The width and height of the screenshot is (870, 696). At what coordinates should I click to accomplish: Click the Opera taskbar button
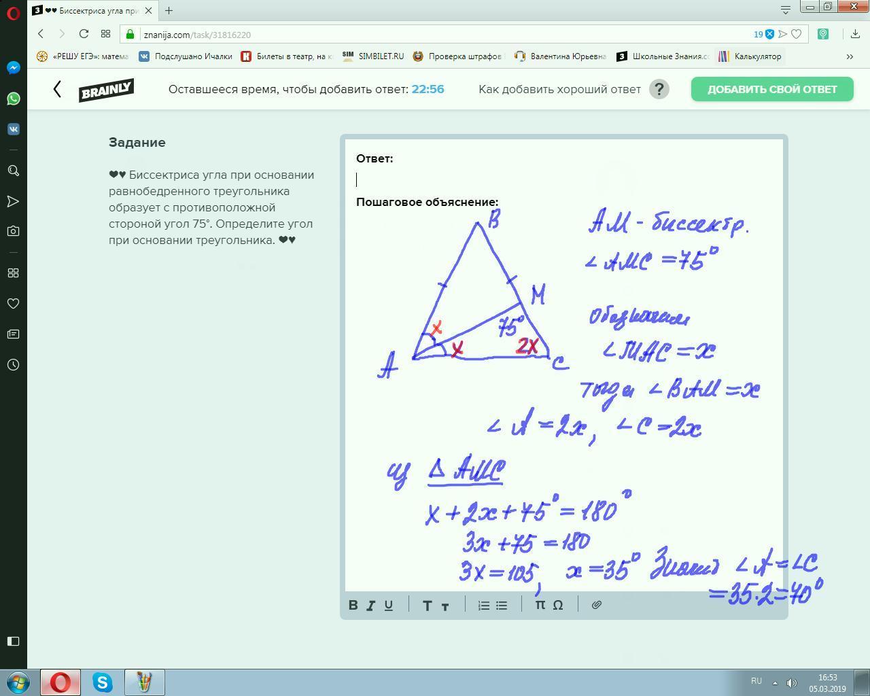(60, 682)
